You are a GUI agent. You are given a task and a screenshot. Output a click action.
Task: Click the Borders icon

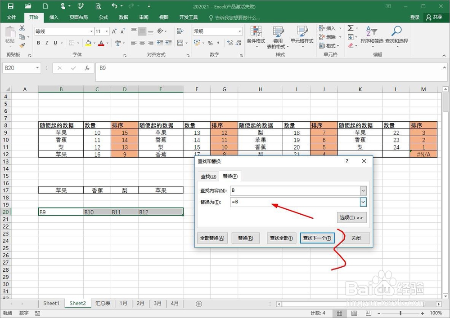72,43
